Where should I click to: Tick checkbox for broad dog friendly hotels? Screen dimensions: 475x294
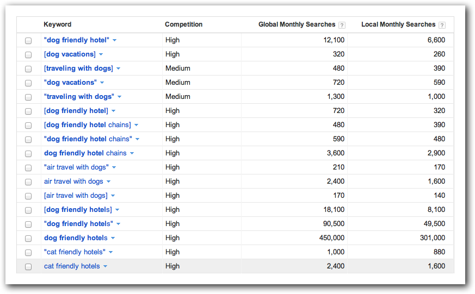[28, 239]
